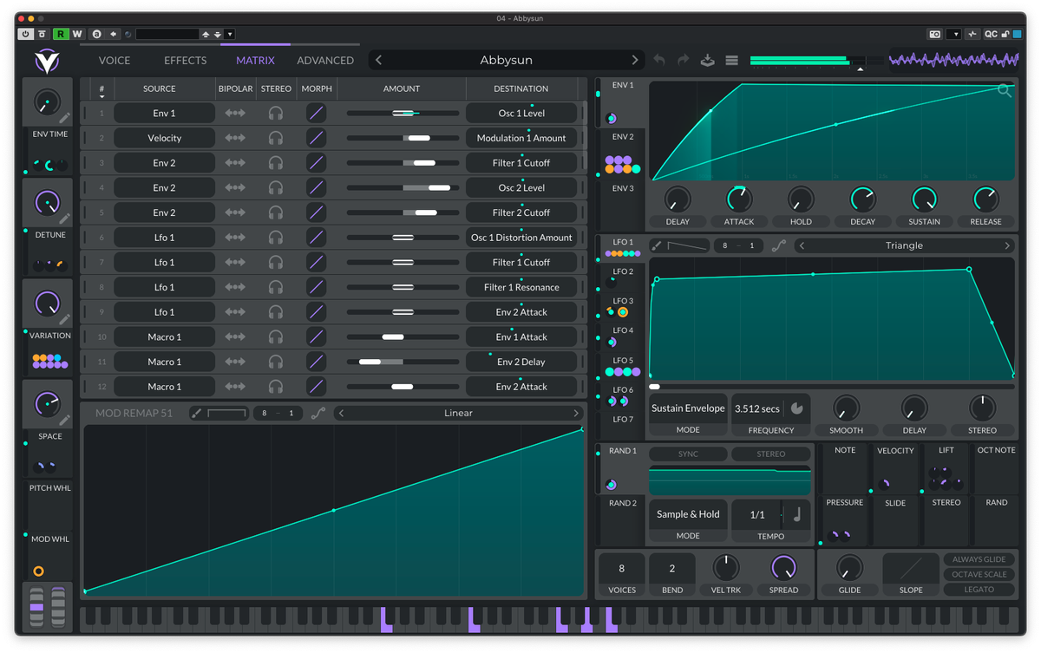This screenshot has width=1041, height=653.
Task: Click the Abbysun preset name
Action: pyautogui.click(x=507, y=60)
